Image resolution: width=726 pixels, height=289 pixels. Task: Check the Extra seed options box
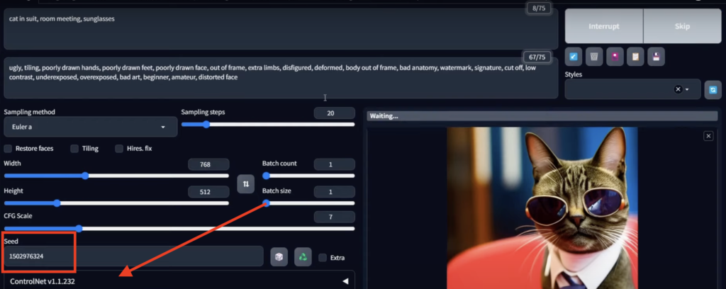323,257
